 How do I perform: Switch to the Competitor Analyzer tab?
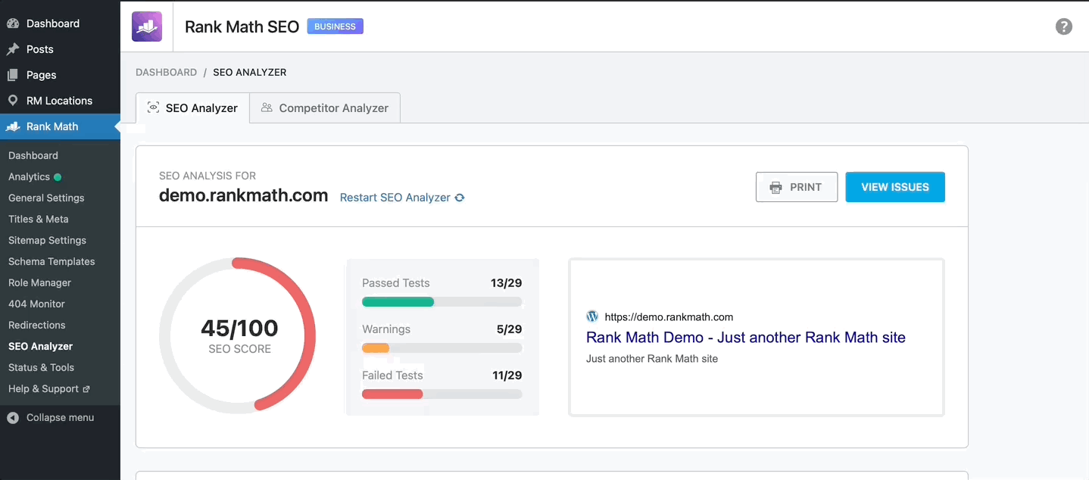[325, 108]
